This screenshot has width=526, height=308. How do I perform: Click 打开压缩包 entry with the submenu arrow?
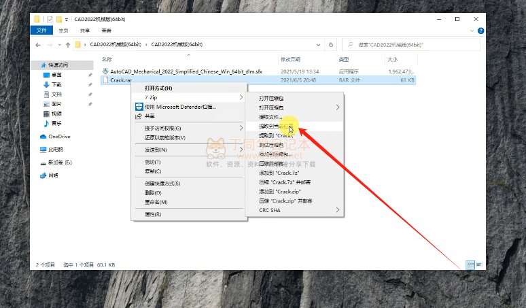tap(294, 107)
